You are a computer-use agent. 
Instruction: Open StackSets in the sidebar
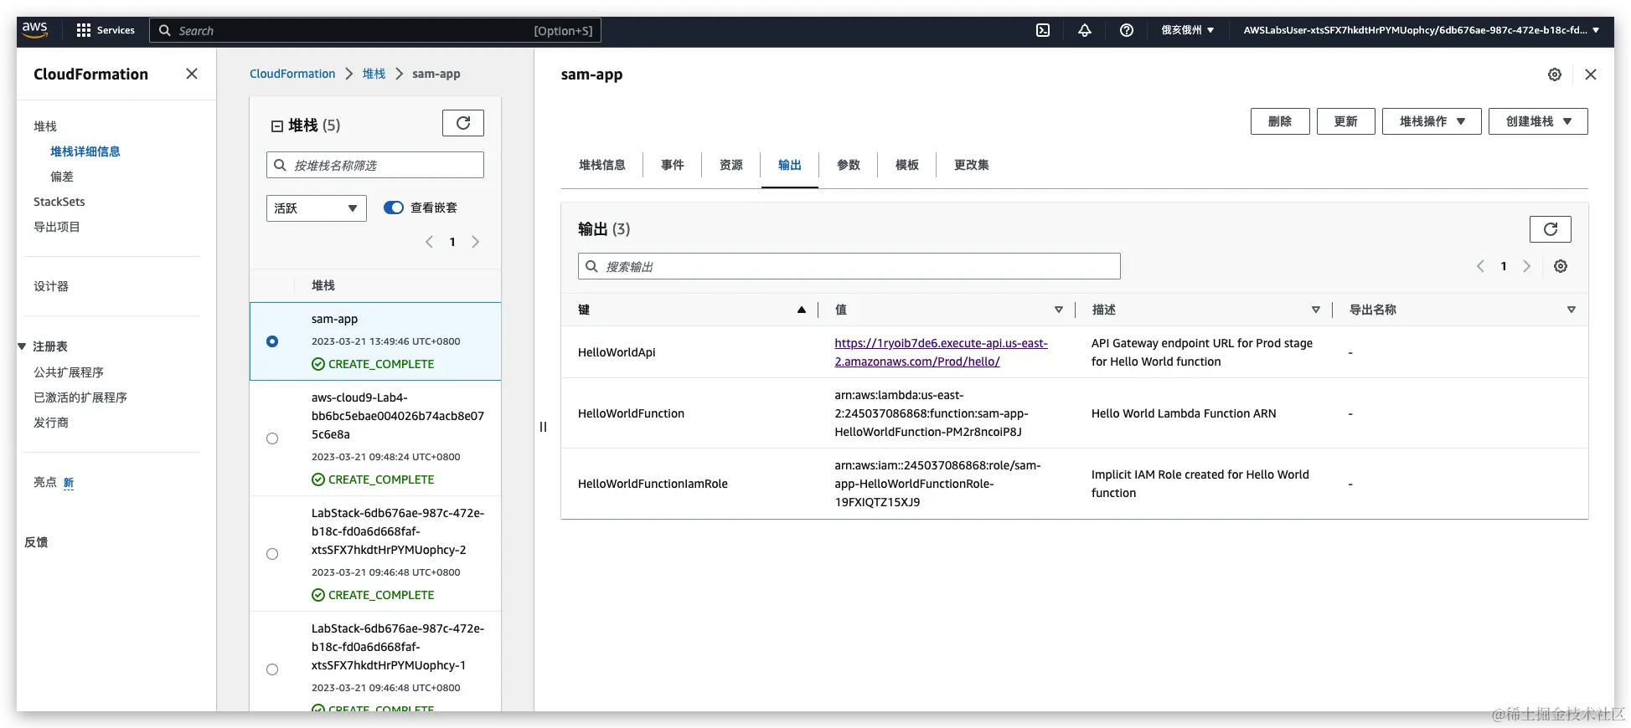coord(59,202)
